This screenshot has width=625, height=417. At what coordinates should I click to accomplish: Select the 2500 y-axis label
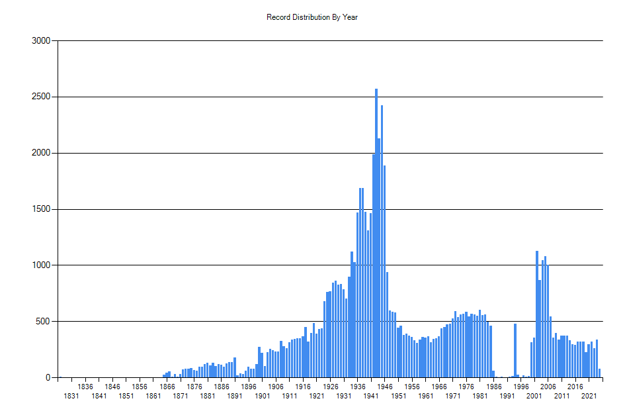[x=41, y=97]
